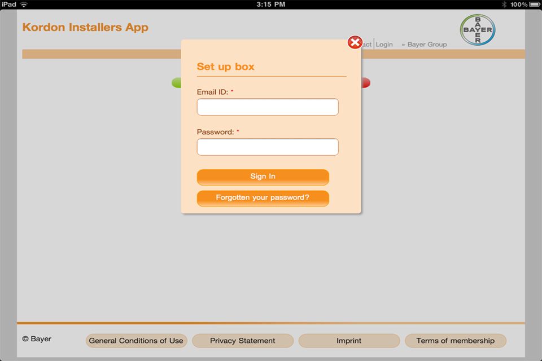Image resolution: width=542 pixels, height=361 pixels.
Task: Click the Set up box heading
Action: click(225, 67)
